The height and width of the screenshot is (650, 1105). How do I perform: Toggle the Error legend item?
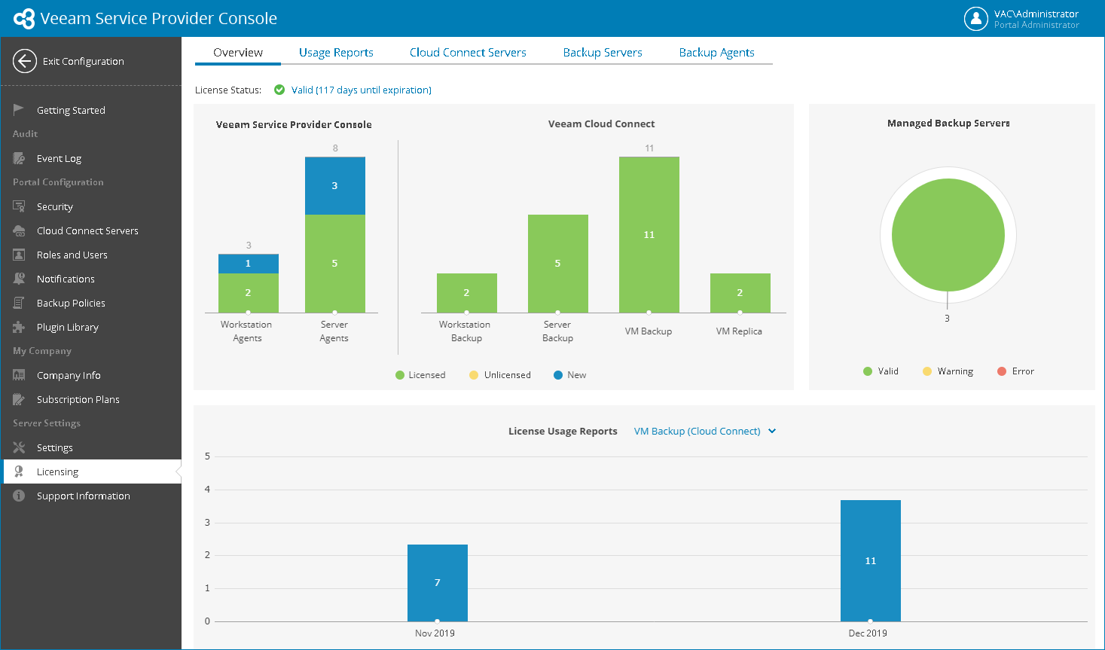[1015, 371]
